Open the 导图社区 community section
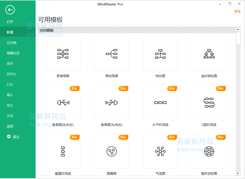 click(13, 53)
